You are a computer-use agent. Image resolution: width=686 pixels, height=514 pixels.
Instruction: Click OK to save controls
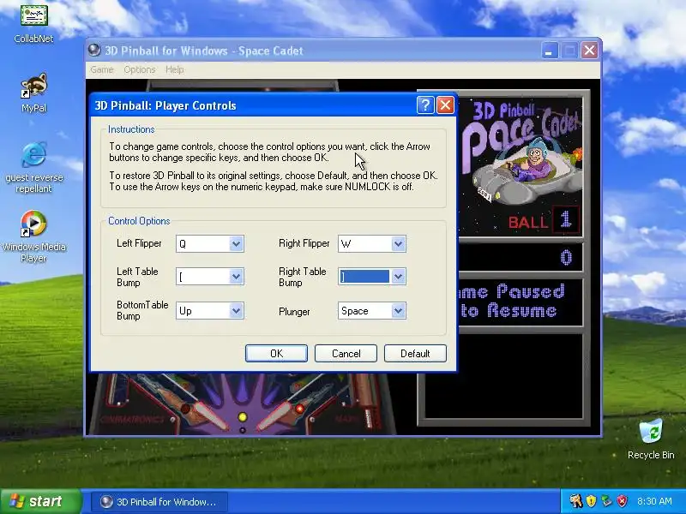[276, 353]
